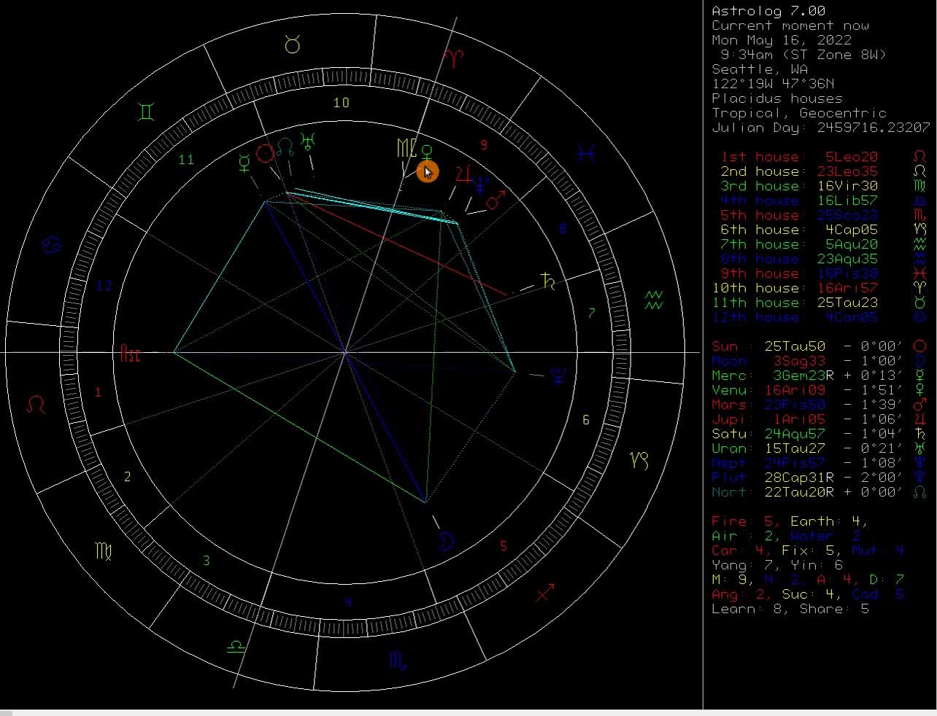Viewport: 937px width, 716px height.
Task: Click the red Sun glyph in the chart
Action: click(x=265, y=153)
